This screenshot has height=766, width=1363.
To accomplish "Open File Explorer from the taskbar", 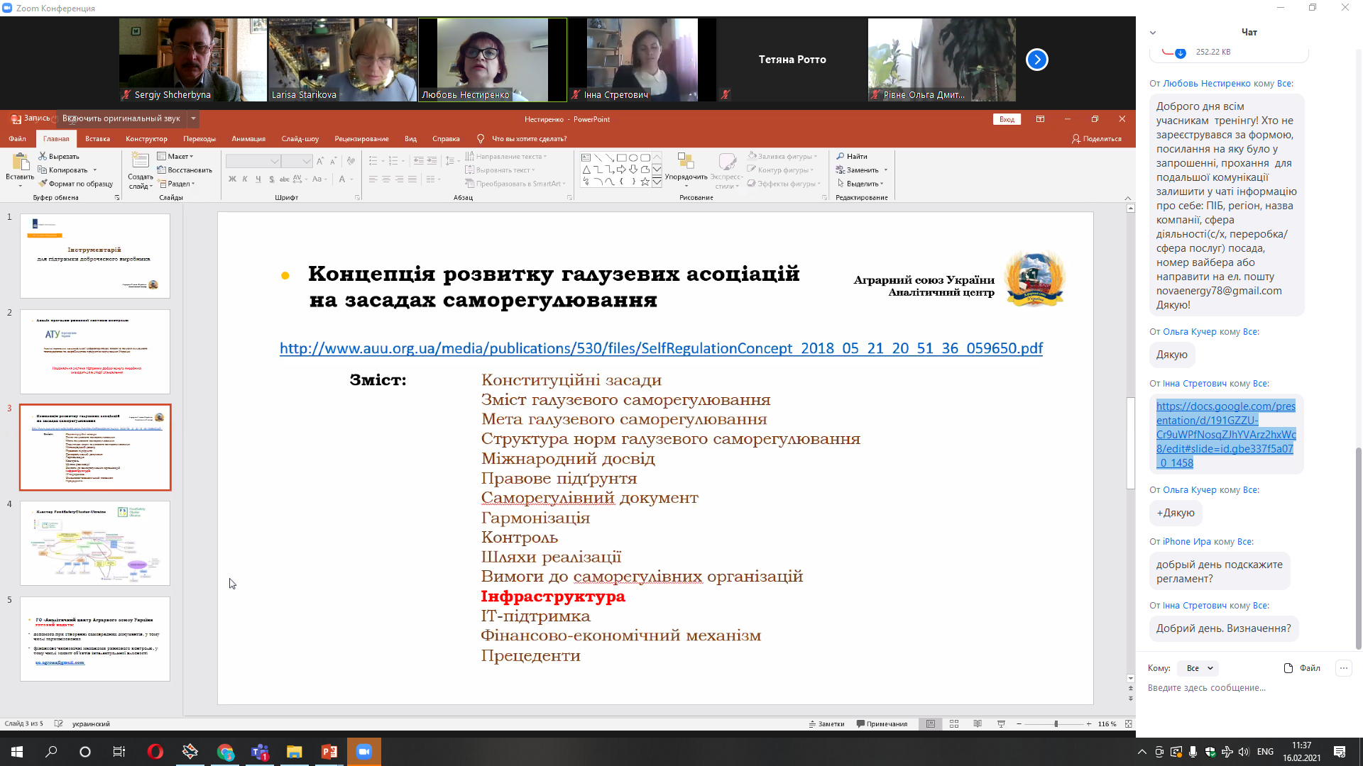I will coord(294,752).
